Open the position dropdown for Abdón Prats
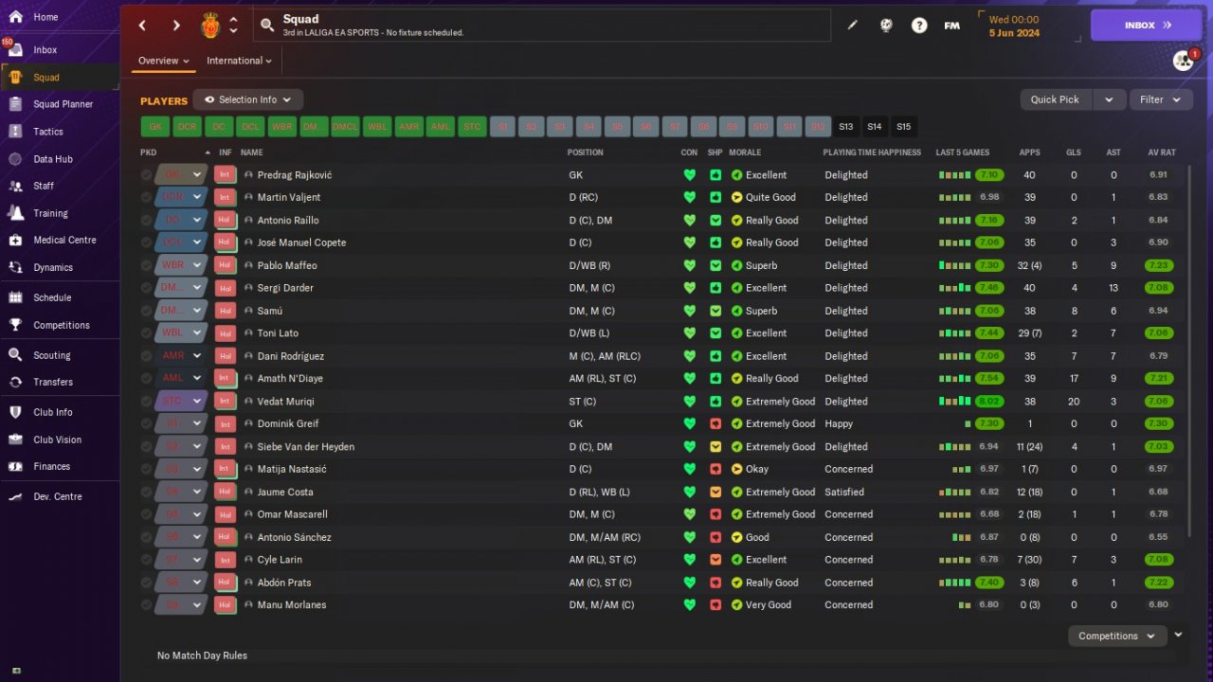This screenshot has height=682, width=1213. (182, 583)
